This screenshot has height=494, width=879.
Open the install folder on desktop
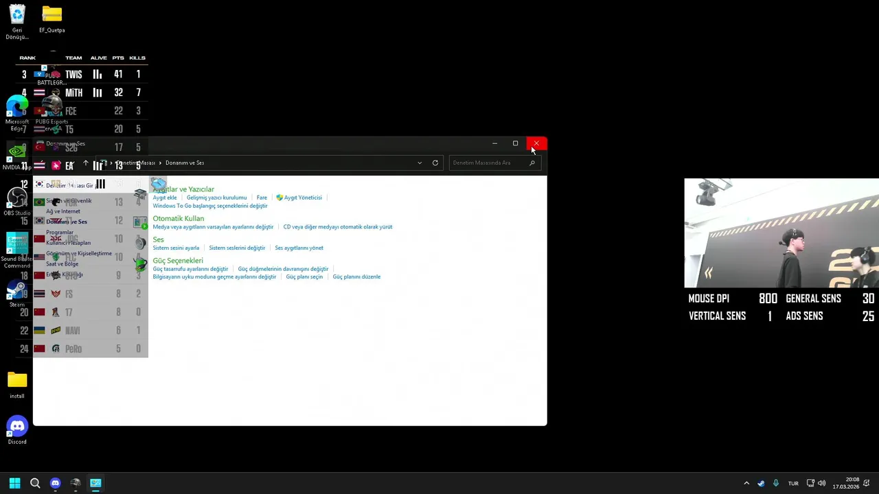point(17,385)
